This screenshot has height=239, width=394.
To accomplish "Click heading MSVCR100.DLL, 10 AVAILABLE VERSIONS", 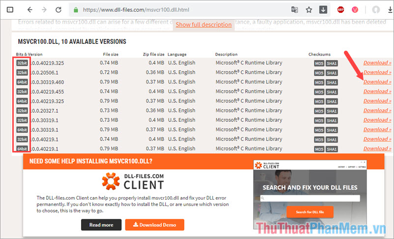I will (x=72, y=41).
